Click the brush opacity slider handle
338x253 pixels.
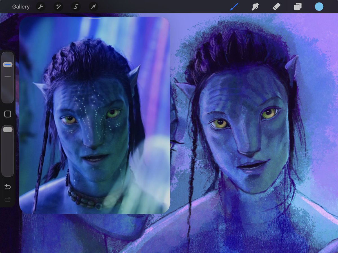click(8, 129)
